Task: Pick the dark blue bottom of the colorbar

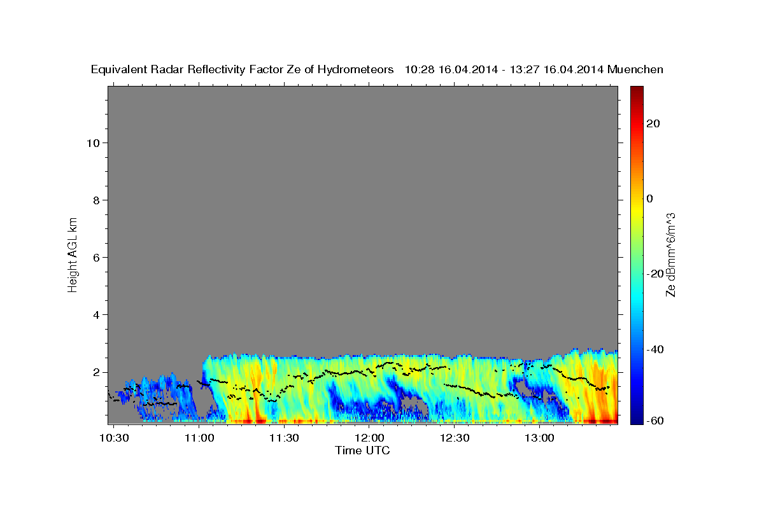Action: point(635,419)
